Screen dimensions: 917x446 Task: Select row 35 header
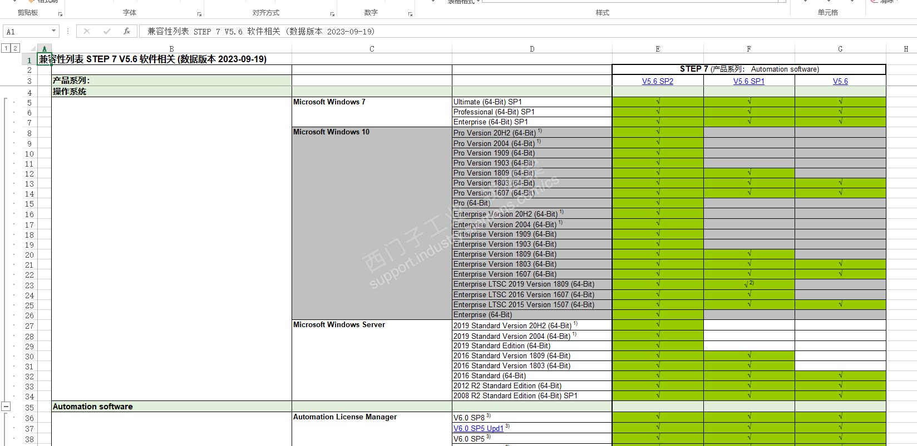(x=29, y=407)
